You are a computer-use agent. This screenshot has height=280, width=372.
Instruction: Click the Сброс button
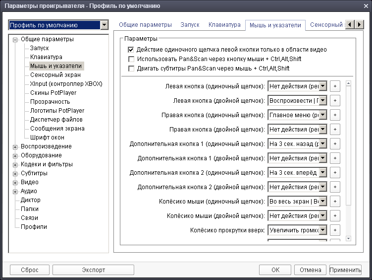click(29, 270)
